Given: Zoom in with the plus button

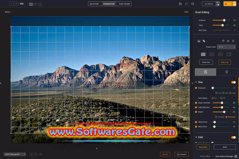Looking at the screenshot, I should (x=16, y=4).
